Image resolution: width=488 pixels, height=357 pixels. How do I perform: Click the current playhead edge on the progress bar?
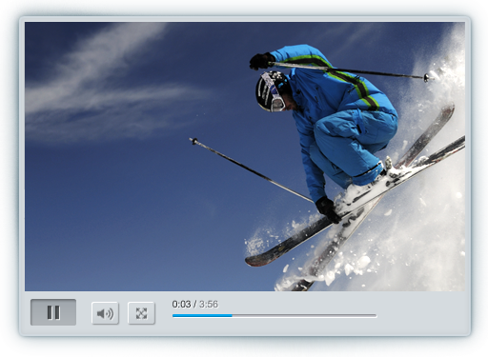[x=232, y=315]
